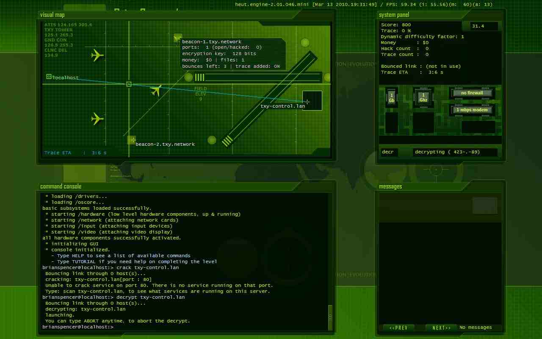Click the command console scrollbar handle
This screenshot has height=339, width=542.
click(330, 317)
